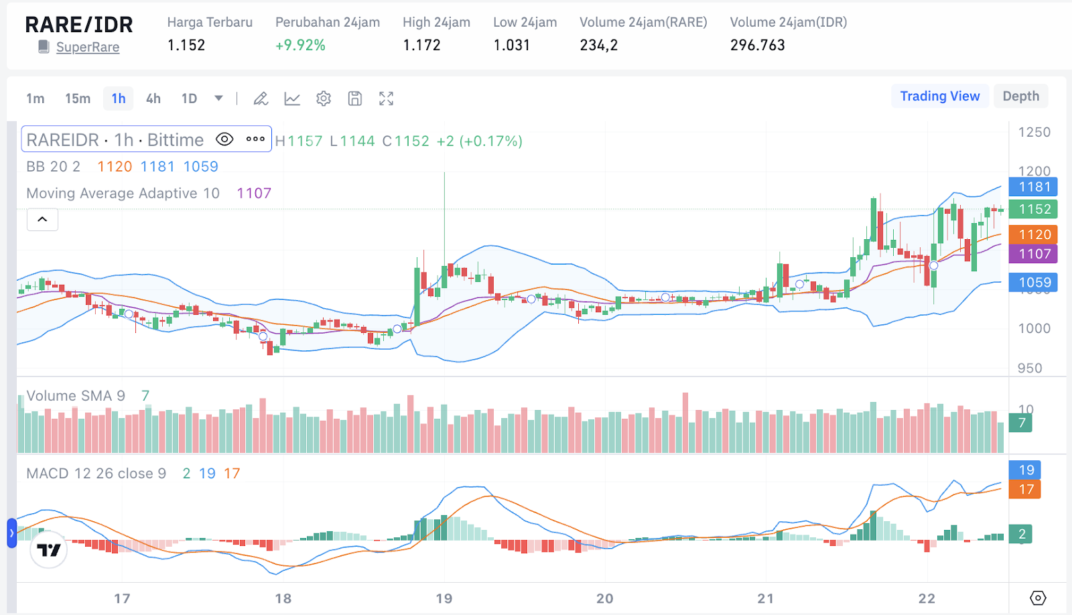
Task: Click the TradingView logo
Action: tap(49, 550)
